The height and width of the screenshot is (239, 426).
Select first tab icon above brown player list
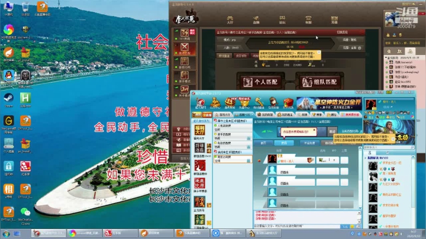(x=389, y=51)
